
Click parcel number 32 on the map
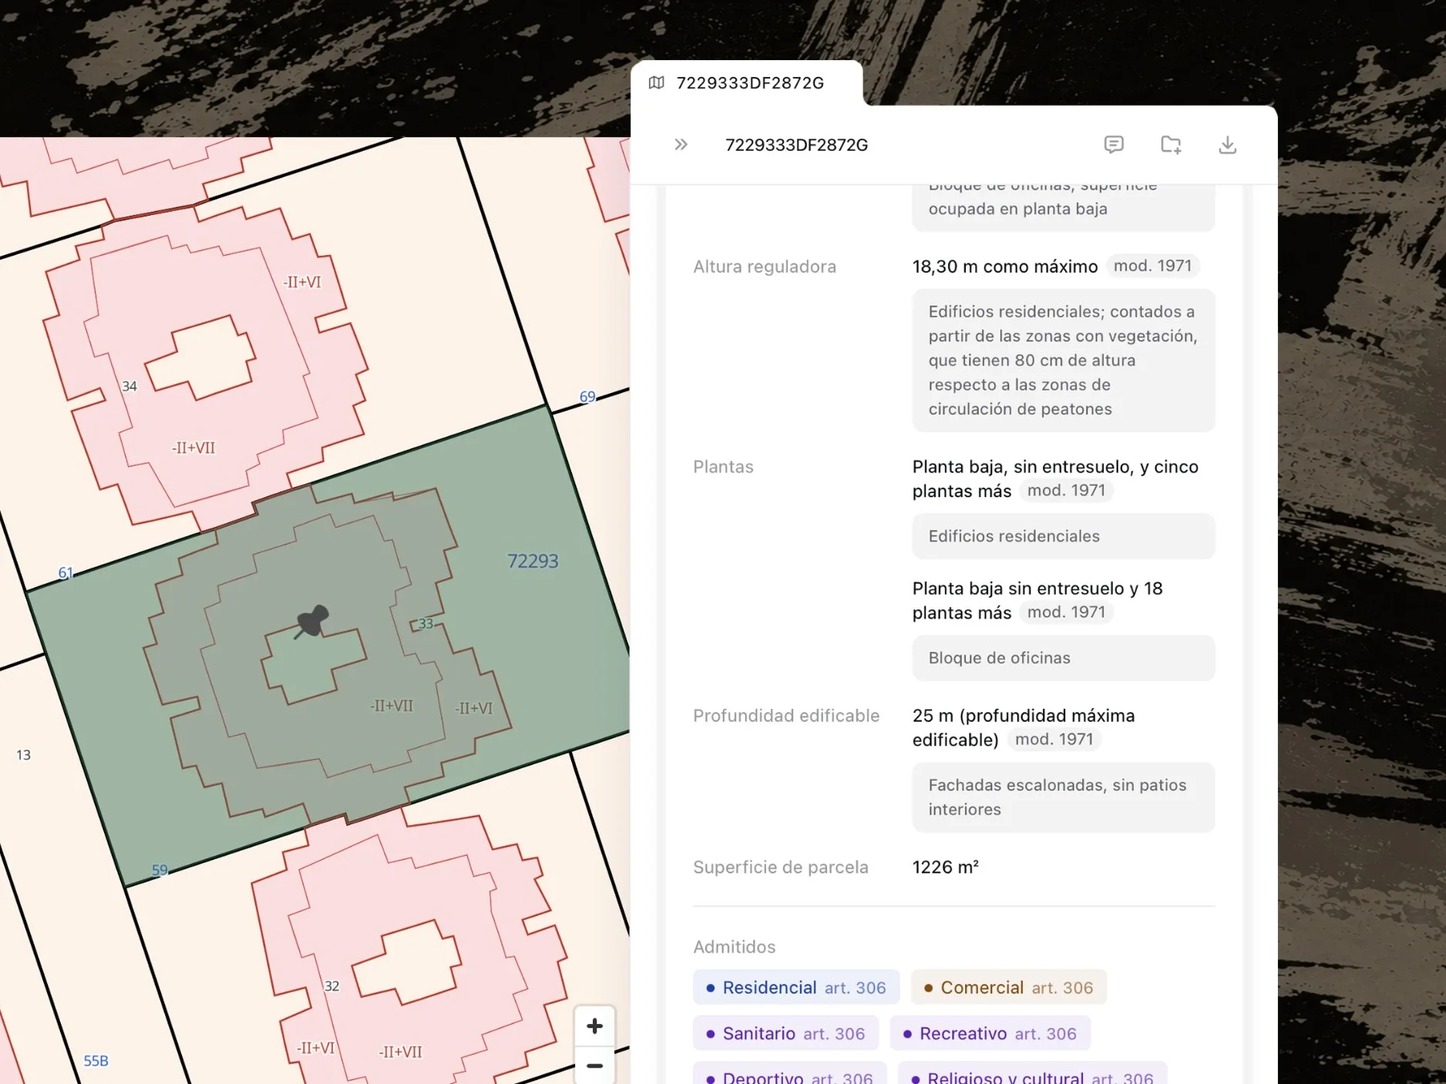click(x=331, y=985)
